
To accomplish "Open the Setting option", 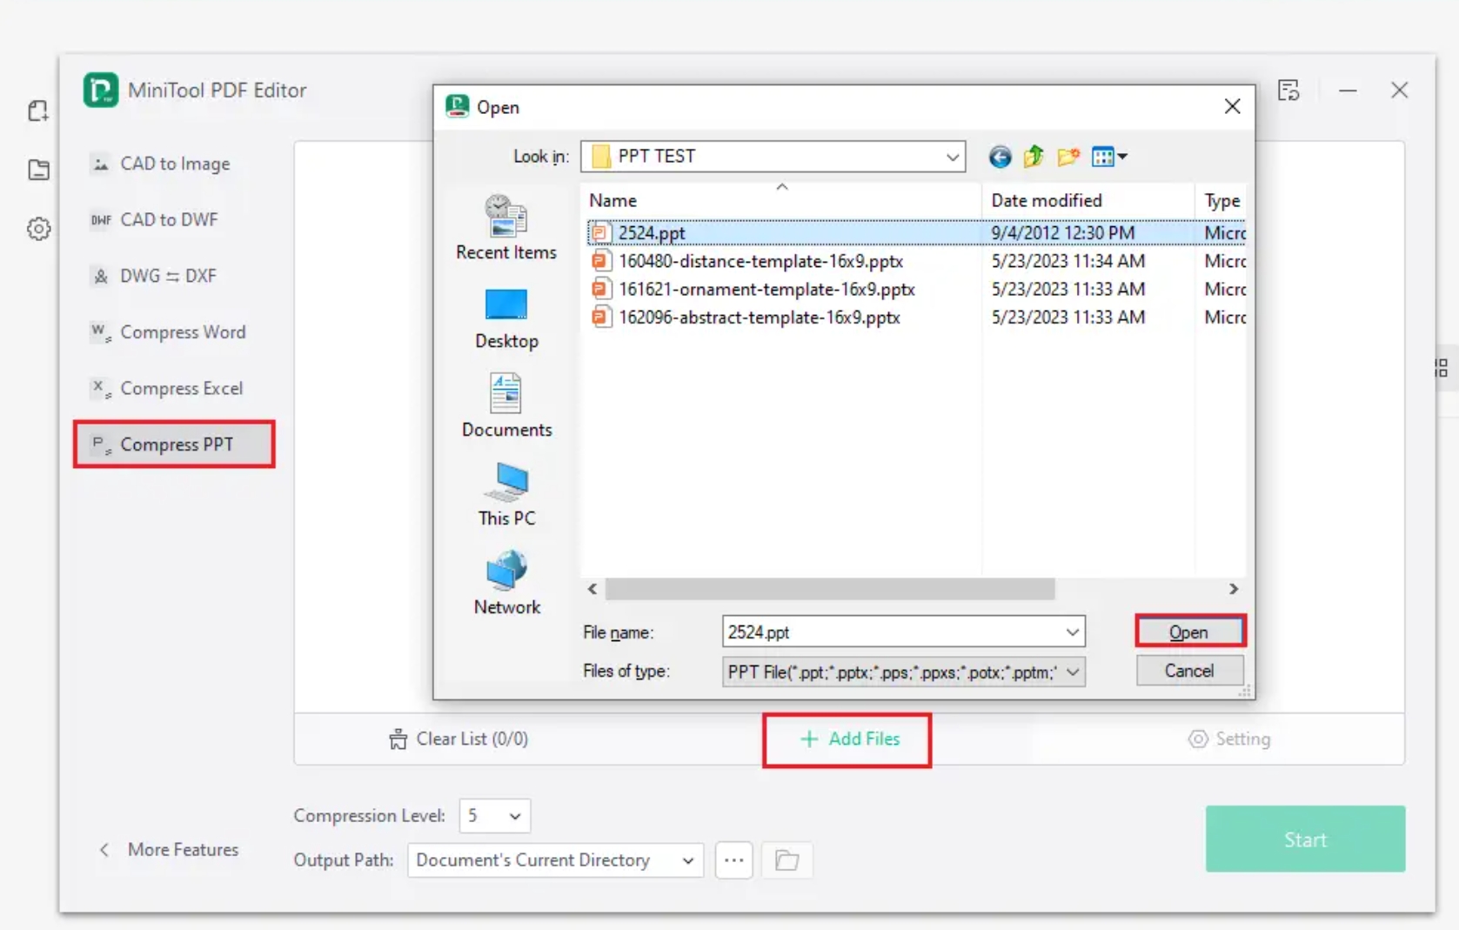I will 1229,739.
